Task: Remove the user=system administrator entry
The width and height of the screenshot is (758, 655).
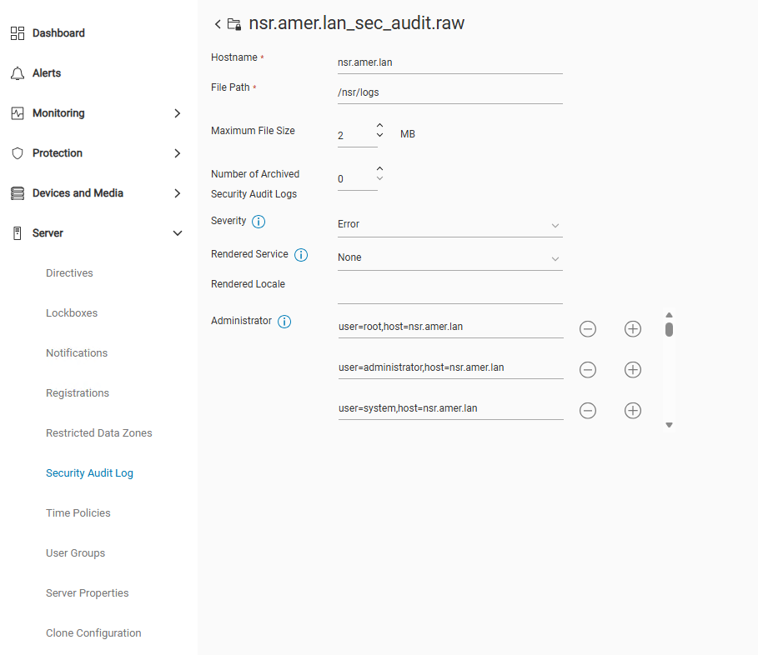Action: [587, 410]
